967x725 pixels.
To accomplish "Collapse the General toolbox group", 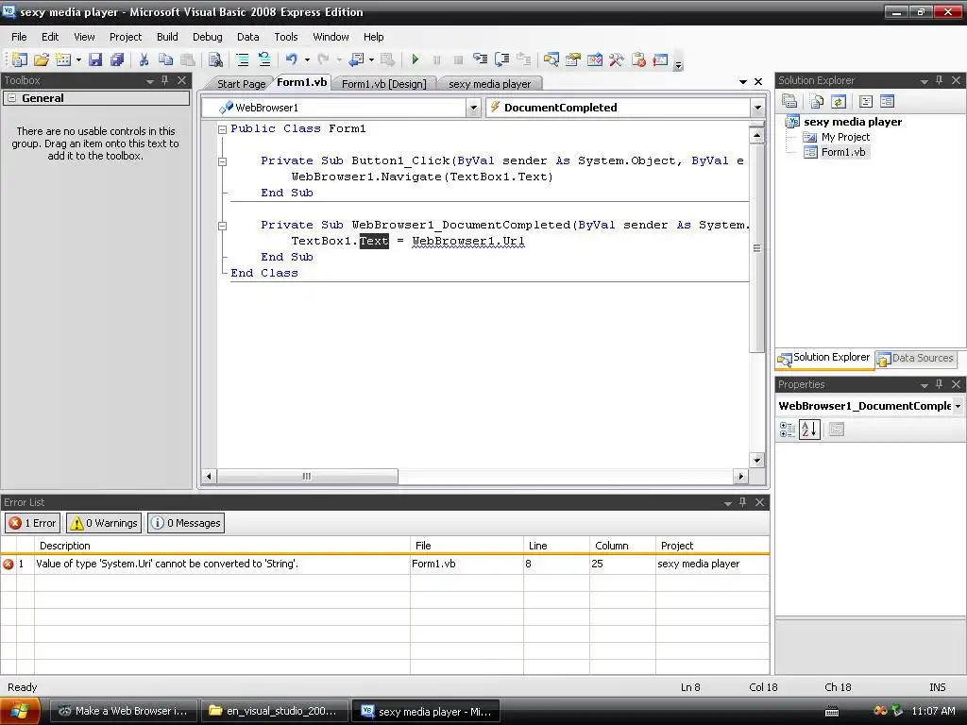I will [11, 98].
